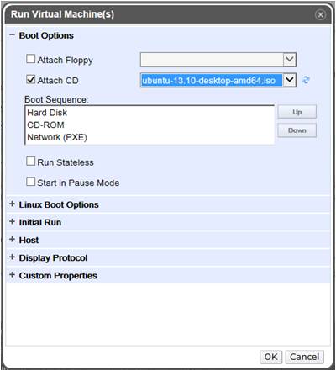Click the plus icon beside Linux Boot Options
The height and width of the screenshot is (371, 336).
coord(12,204)
